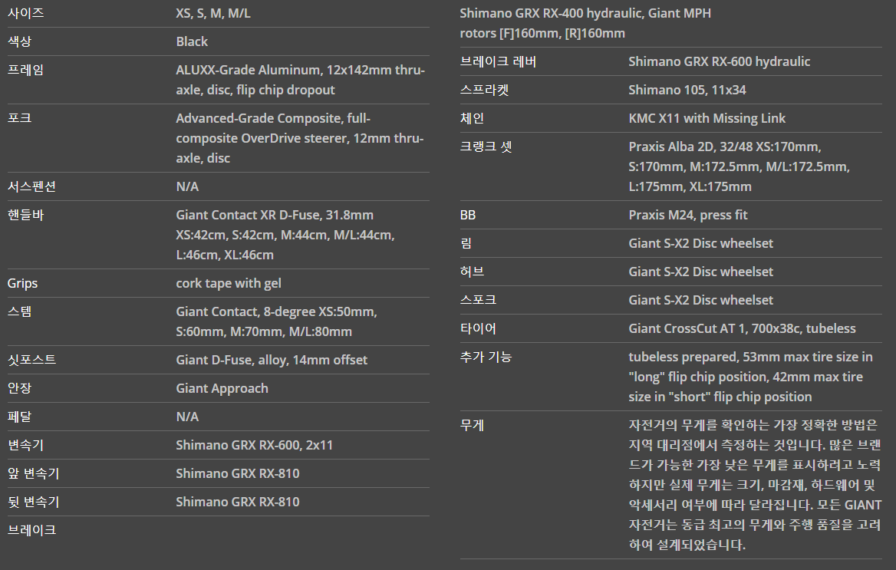Select the 'cork tape with gel' value
This screenshot has width=896, height=570.
(229, 284)
